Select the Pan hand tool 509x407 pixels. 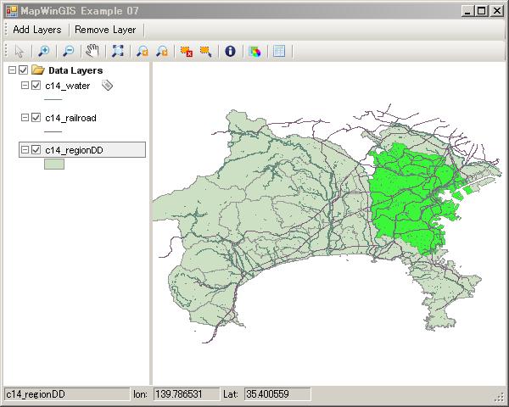point(92,51)
